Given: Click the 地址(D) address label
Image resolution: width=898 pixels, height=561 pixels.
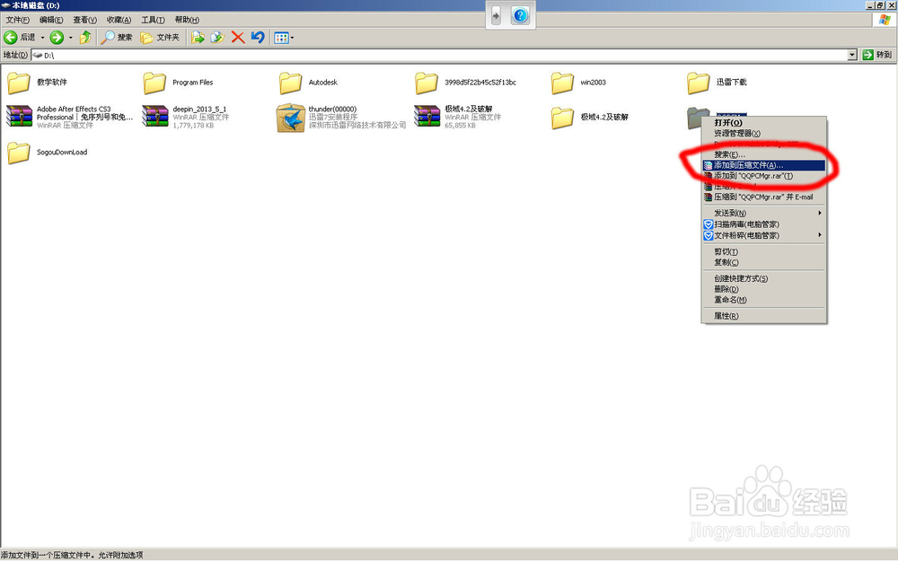Looking at the screenshot, I should pos(15,55).
